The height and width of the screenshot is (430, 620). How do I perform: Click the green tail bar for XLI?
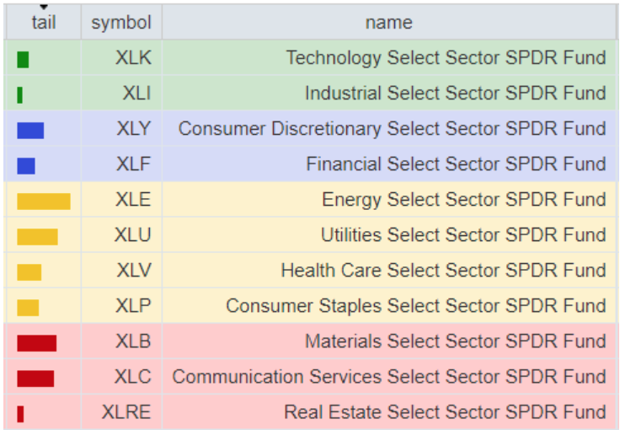19,94
